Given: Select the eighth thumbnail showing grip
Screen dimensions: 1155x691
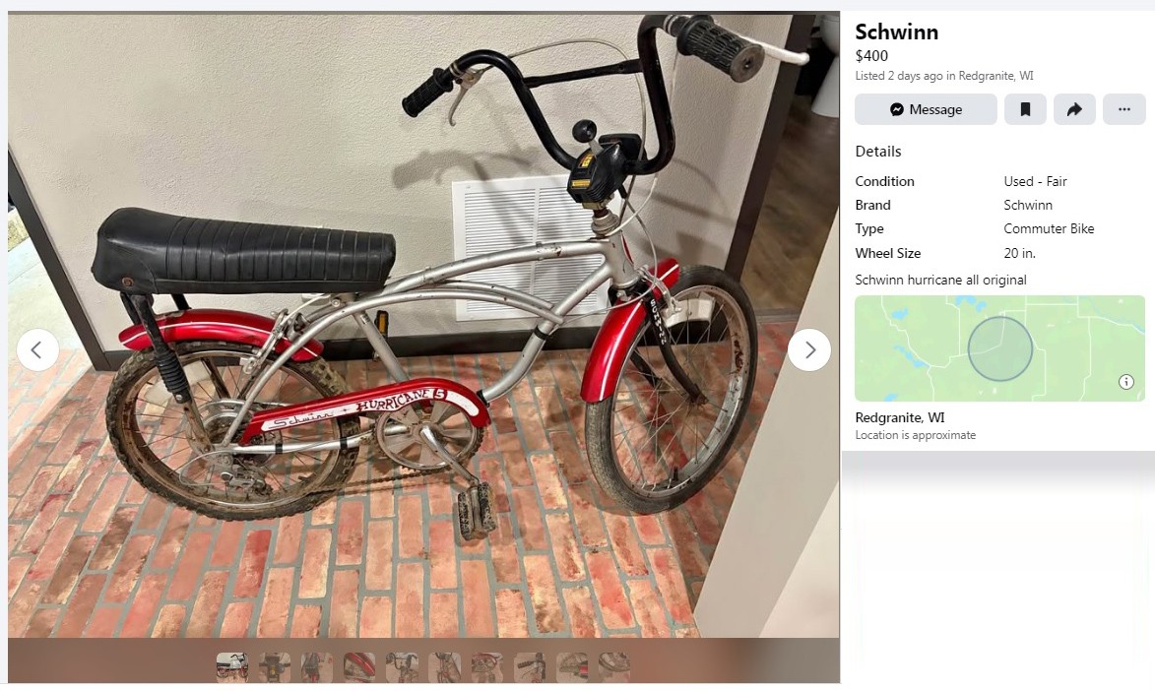Looking at the screenshot, I should pos(530,666).
